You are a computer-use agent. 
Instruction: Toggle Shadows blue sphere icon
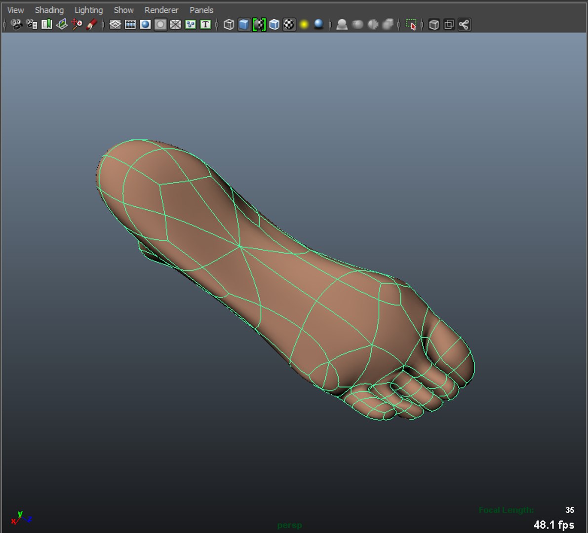click(319, 25)
